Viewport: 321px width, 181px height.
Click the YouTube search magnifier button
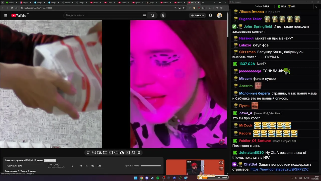(x=152, y=15)
